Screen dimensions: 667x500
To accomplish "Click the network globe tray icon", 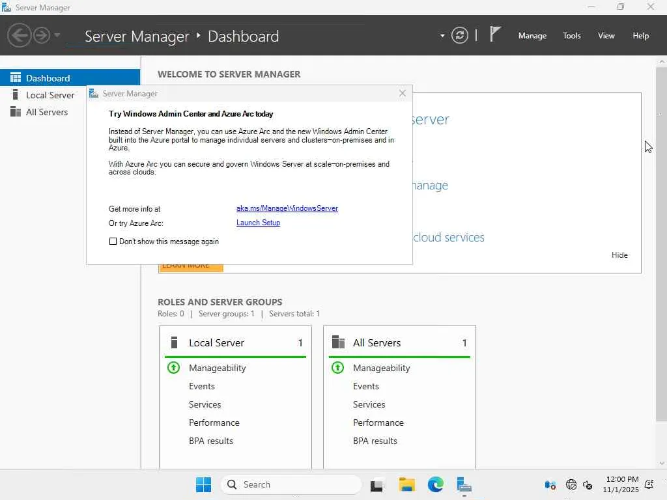I will (x=571, y=484).
